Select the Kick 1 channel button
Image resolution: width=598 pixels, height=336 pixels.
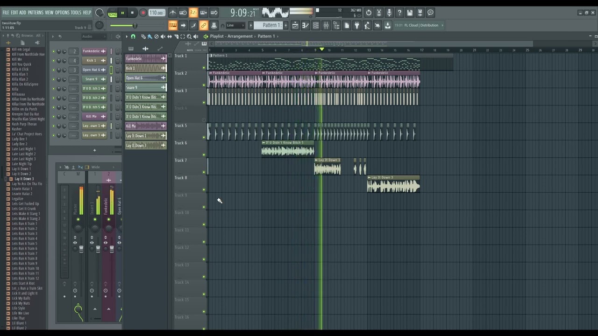(94, 60)
